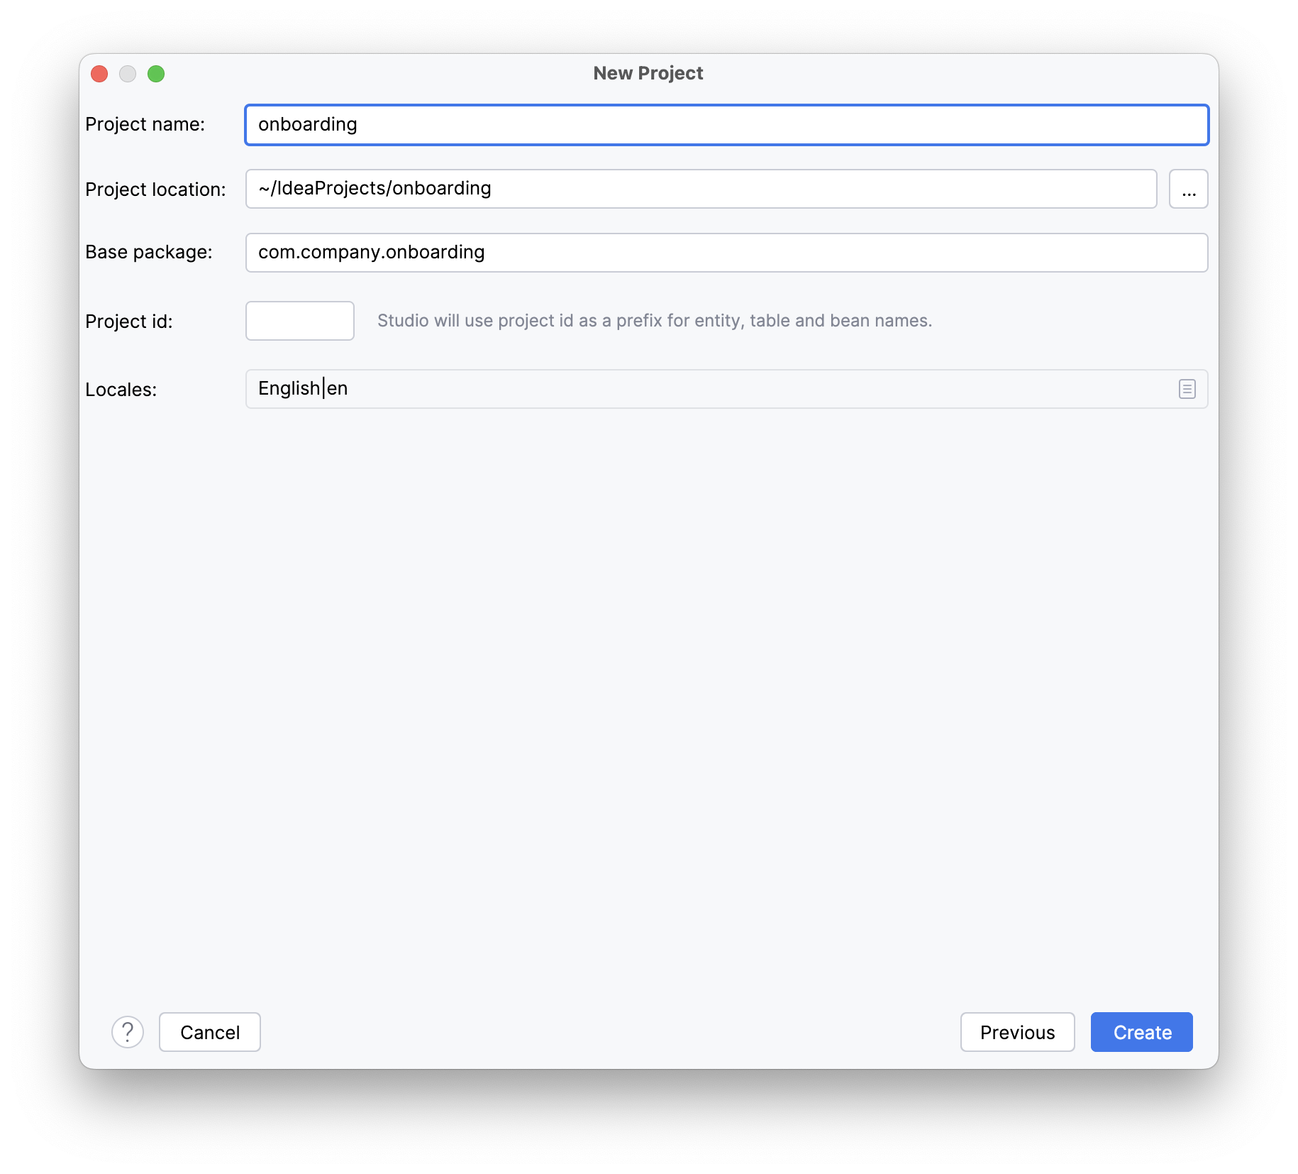
Task: Click the 'Locales:' label
Action: [121, 390]
